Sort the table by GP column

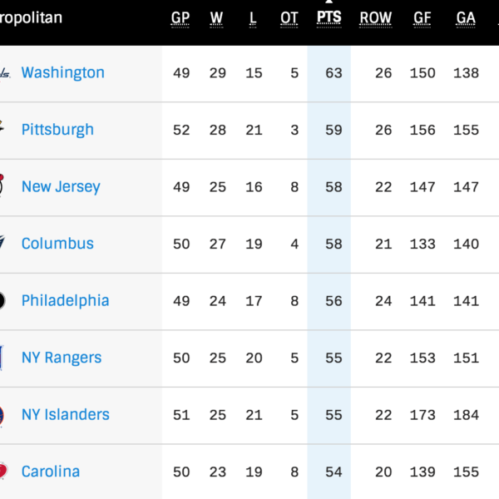tap(180, 18)
